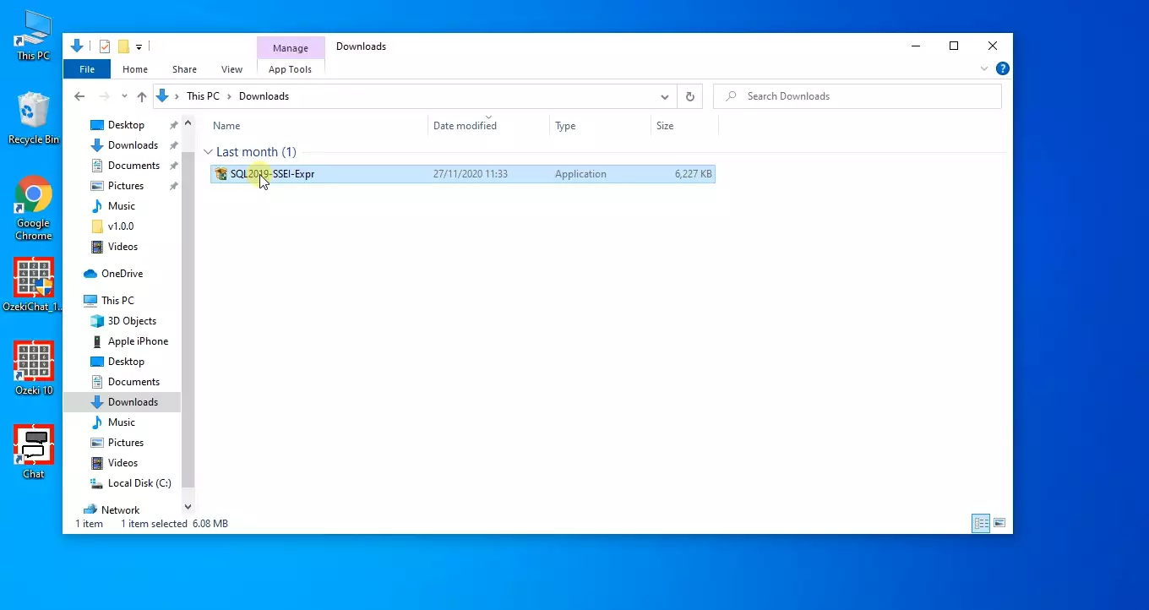Open Help with the blue question mark icon
This screenshot has width=1149, height=610.
pyautogui.click(x=1002, y=68)
